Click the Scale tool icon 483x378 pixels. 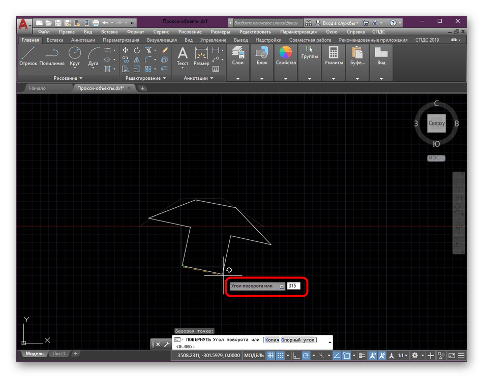coord(137,69)
